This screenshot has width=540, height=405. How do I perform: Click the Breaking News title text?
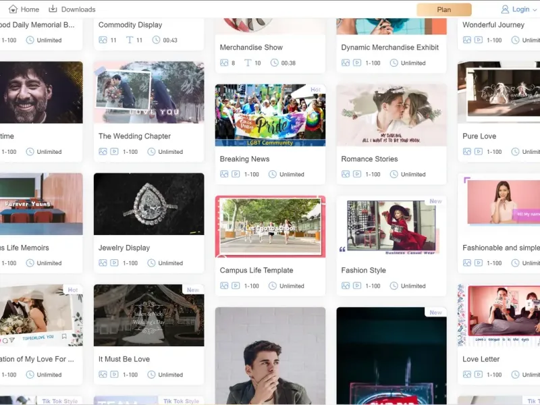tap(244, 159)
